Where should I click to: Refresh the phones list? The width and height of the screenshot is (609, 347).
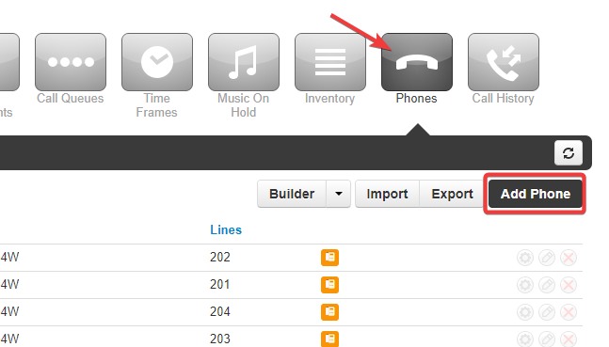(x=569, y=153)
